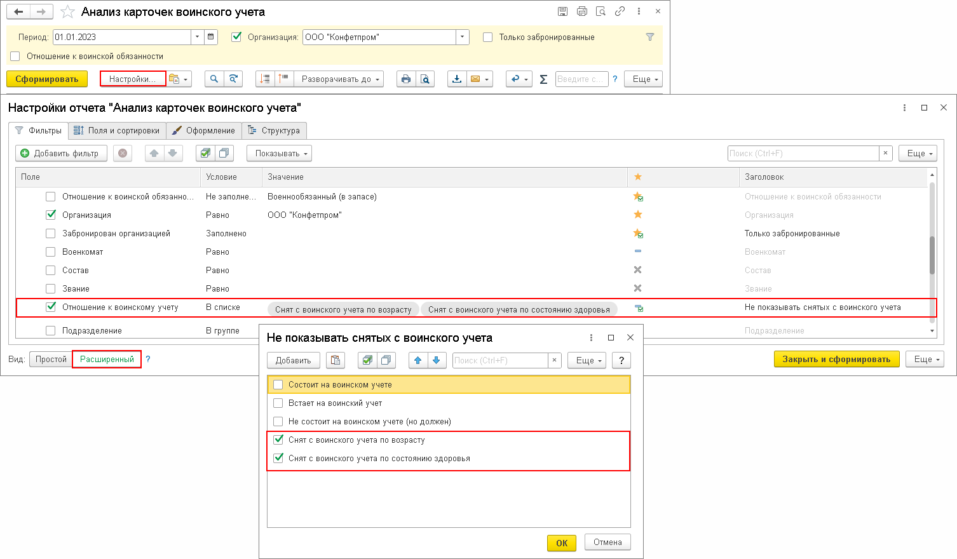
Task: Switch view mode to Простой
Action: click(x=51, y=359)
